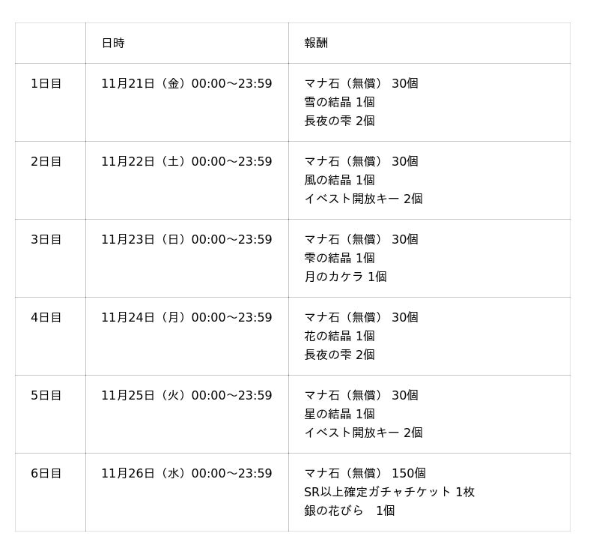Image resolution: width=599 pixels, height=554 pixels.
Task: Click the 11月21日(金) date cell
Action: click(186, 84)
